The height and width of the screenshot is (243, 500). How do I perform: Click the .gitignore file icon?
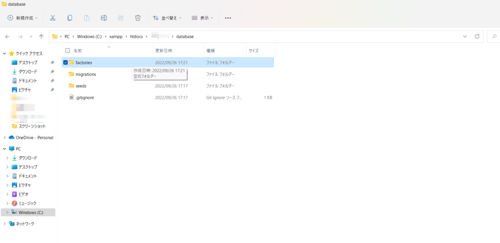[71, 97]
